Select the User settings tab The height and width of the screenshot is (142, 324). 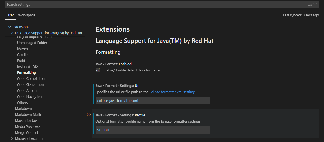tap(10, 15)
